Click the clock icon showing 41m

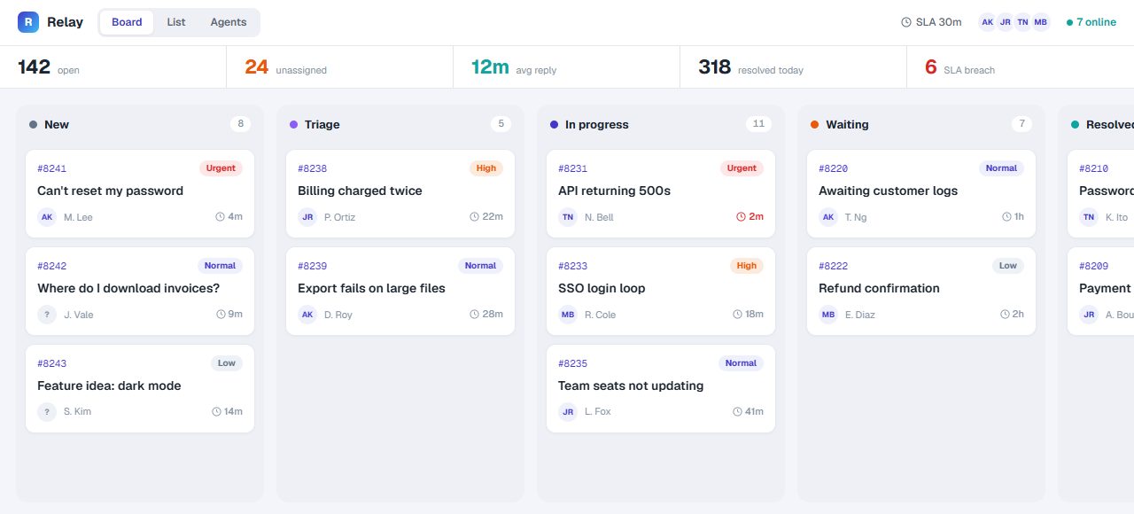click(738, 411)
